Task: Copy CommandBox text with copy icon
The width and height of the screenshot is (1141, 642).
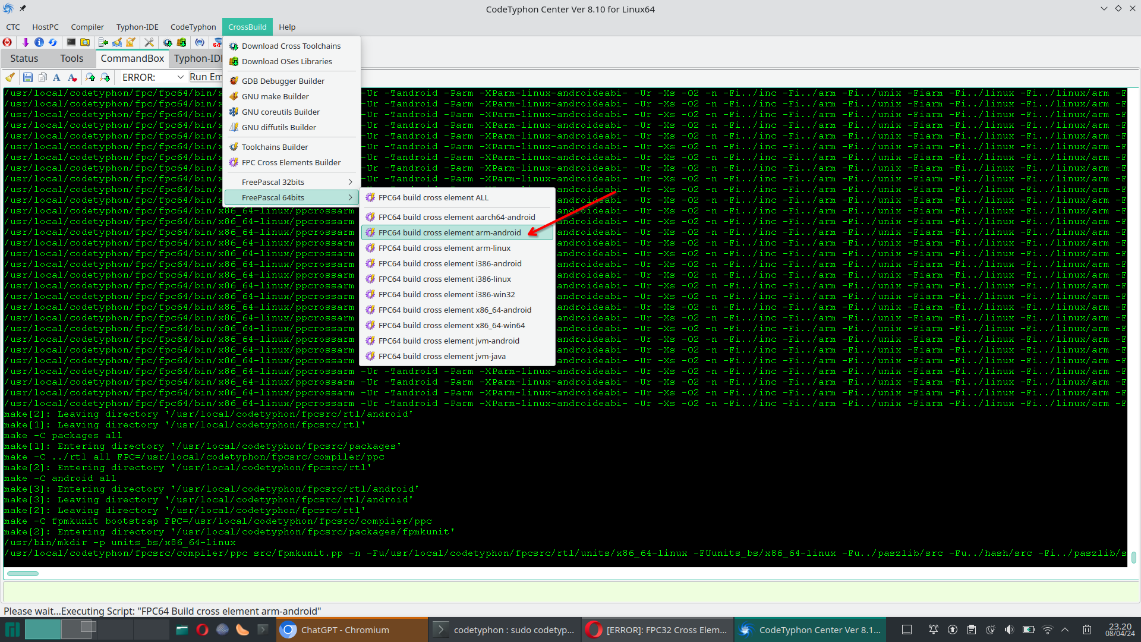Action: (x=42, y=77)
